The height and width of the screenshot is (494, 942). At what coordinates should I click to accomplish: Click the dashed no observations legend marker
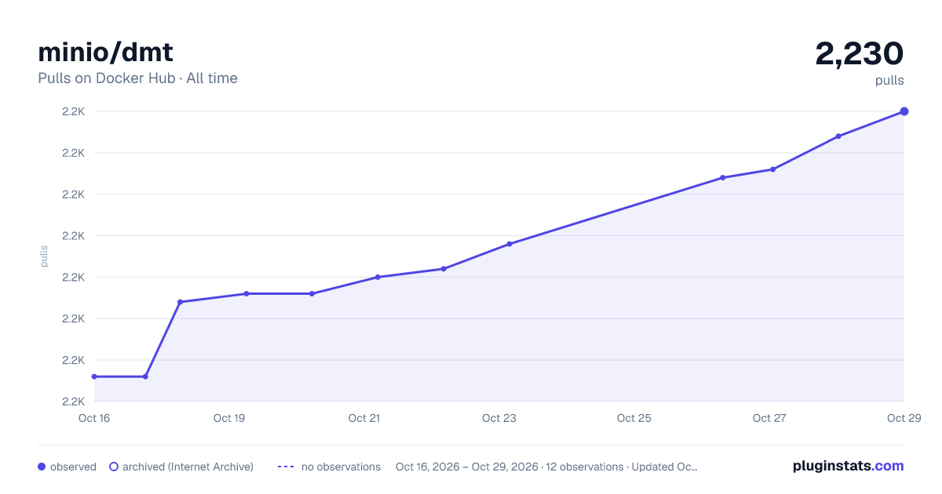286,467
